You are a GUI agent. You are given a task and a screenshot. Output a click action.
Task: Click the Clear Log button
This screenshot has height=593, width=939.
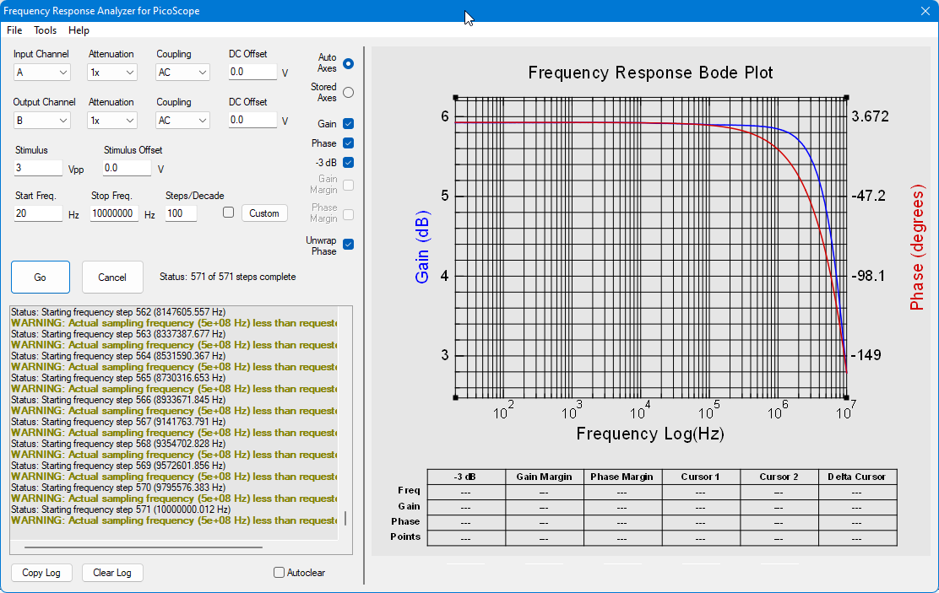[x=112, y=573]
